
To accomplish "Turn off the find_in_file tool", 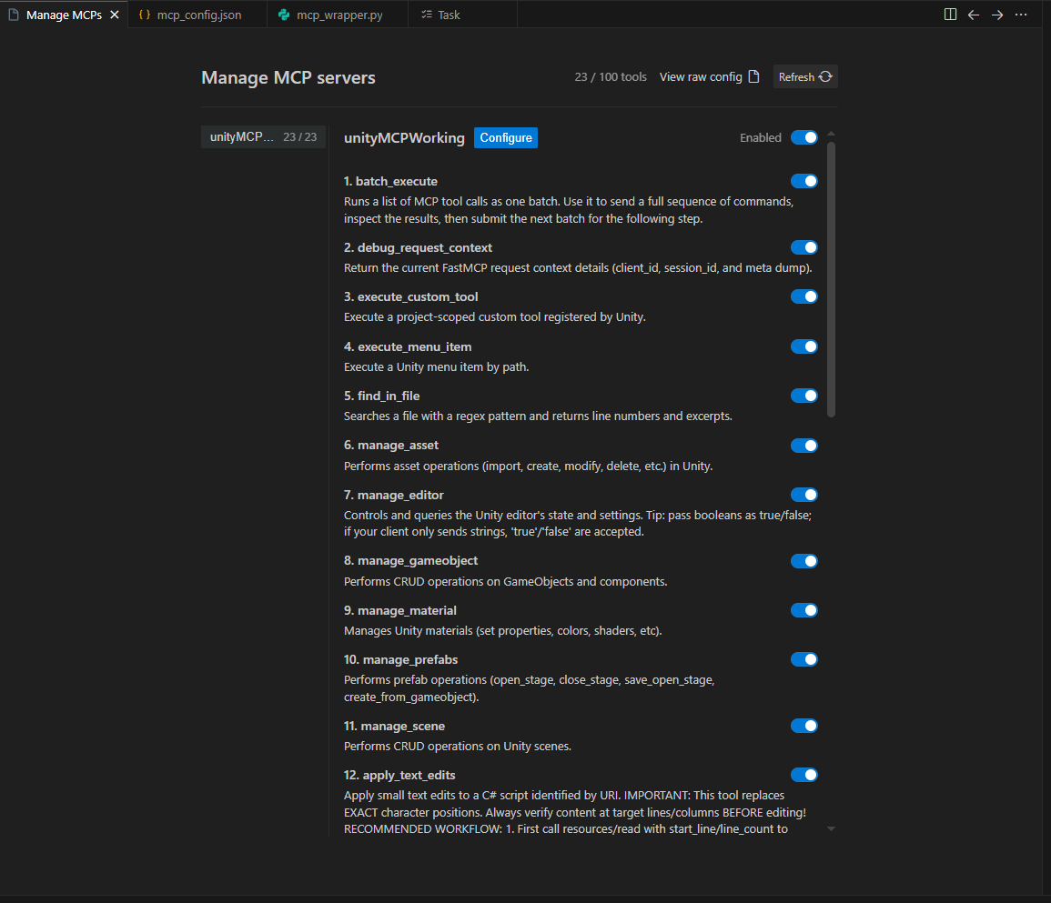I will (x=803, y=396).
